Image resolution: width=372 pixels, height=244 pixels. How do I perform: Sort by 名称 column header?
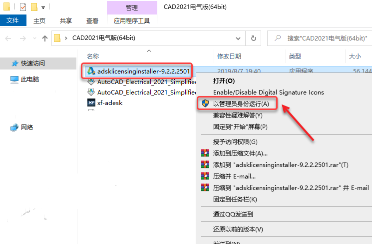tap(93, 56)
